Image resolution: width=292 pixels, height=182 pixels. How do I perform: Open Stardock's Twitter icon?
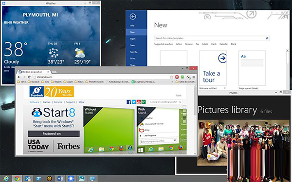134,102
